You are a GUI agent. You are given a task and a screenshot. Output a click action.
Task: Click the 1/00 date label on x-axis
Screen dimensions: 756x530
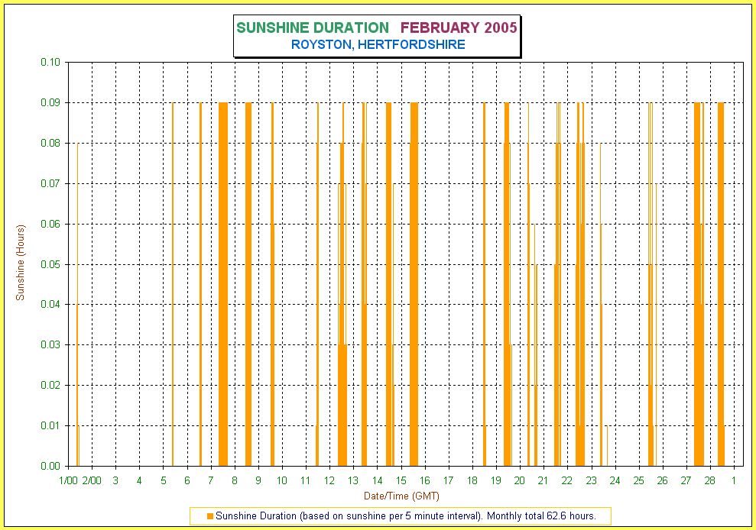[68, 480]
